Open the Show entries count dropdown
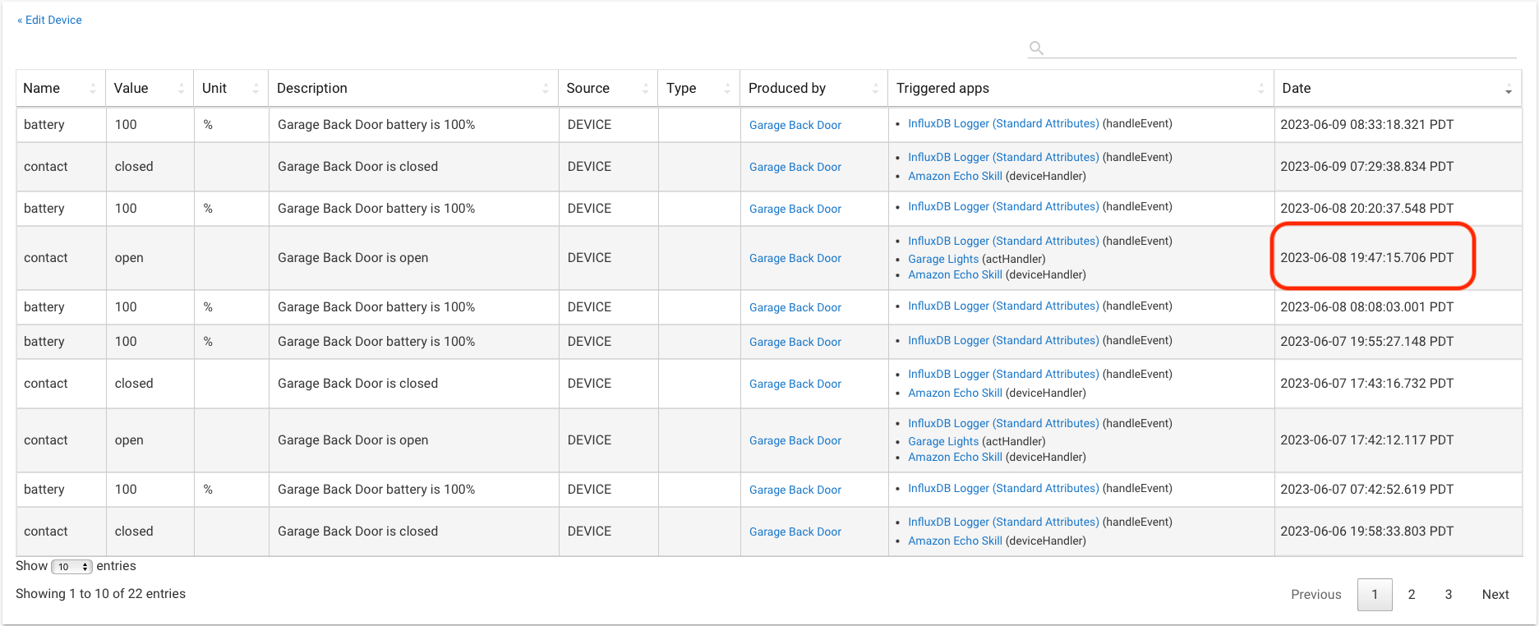The height and width of the screenshot is (626, 1539). (x=72, y=567)
